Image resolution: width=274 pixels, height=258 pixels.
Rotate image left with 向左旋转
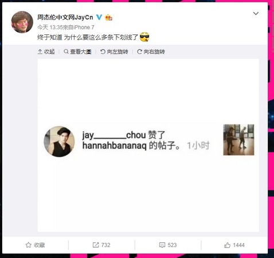[x=114, y=52]
